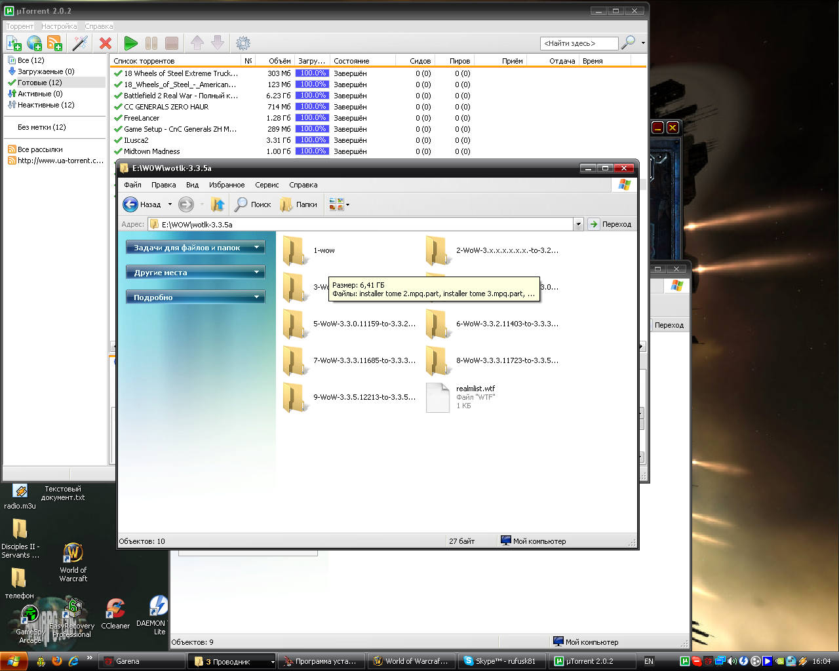The image size is (839, 671).
Task: Open the Избранное menu in Explorer
Action: pyautogui.click(x=227, y=185)
